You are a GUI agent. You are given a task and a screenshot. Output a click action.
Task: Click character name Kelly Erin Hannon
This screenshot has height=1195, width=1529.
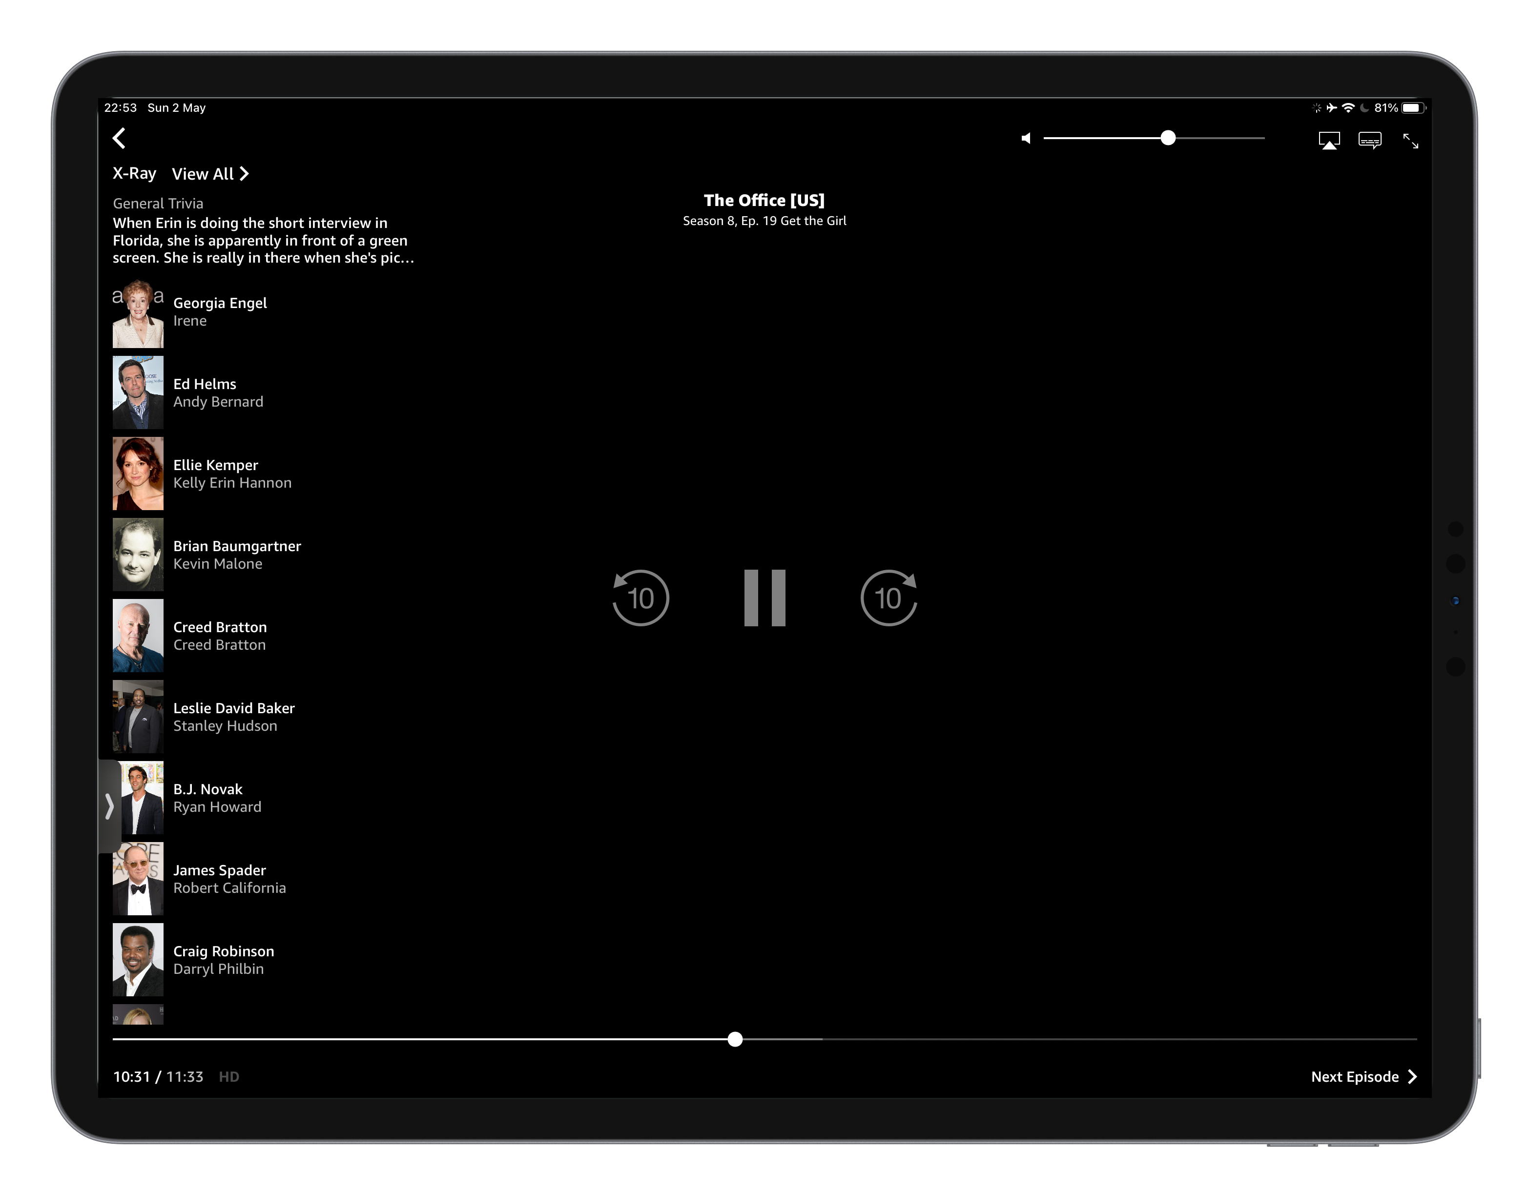pos(232,483)
